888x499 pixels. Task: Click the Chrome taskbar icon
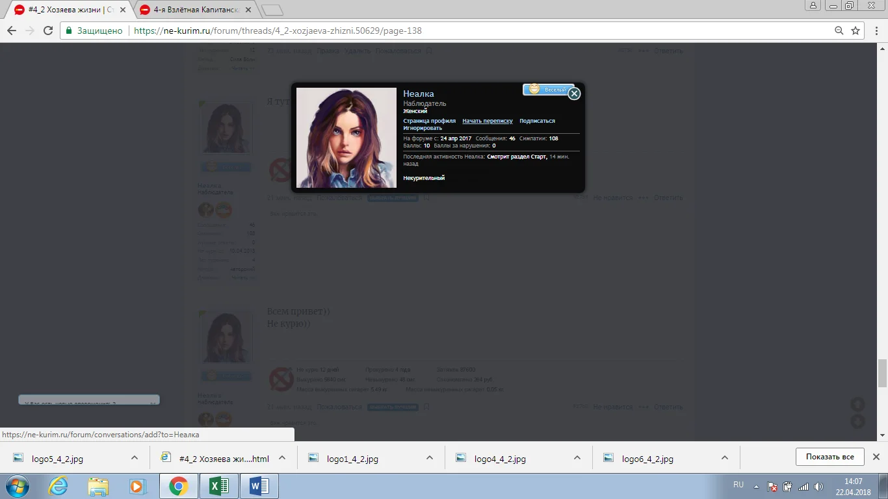(x=178, y=486)
